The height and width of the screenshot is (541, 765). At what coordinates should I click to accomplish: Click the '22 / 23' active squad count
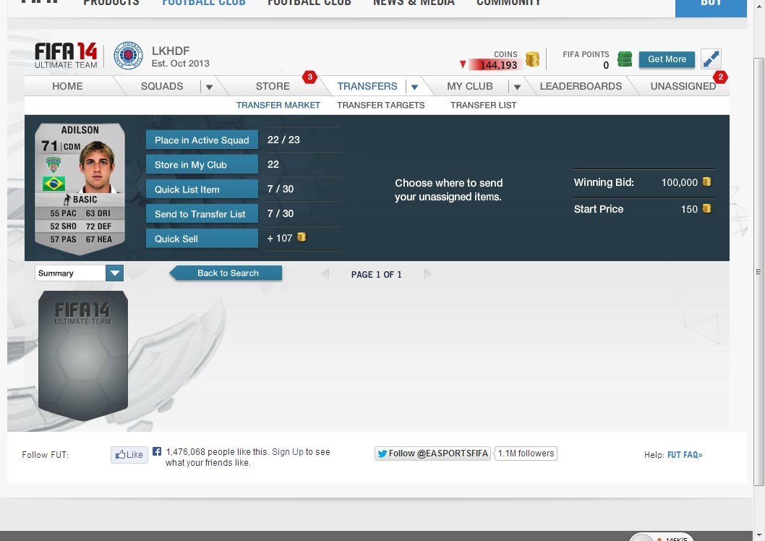(283, 140)
